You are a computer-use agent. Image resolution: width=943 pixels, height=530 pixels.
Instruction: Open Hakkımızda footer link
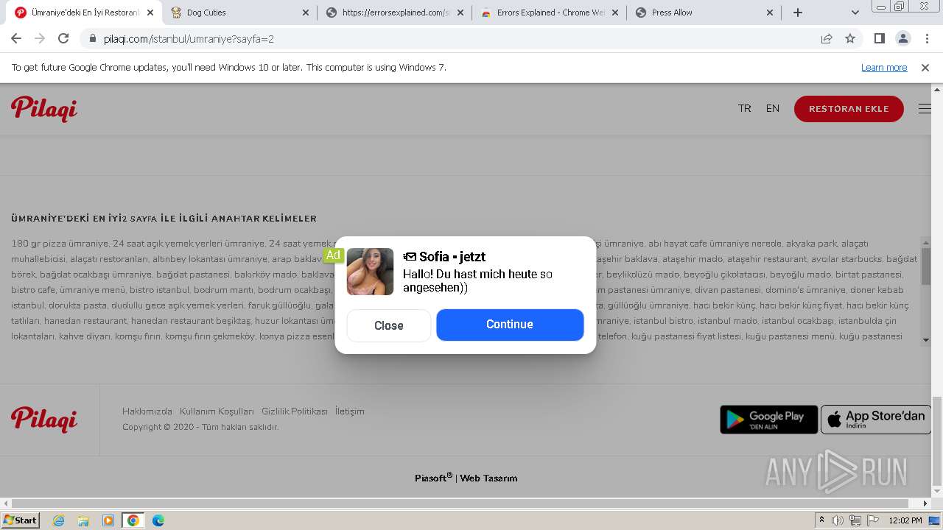click(147, 411)
